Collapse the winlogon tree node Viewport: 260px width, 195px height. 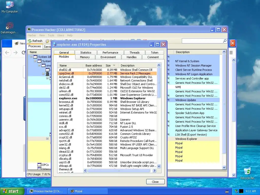43,74
